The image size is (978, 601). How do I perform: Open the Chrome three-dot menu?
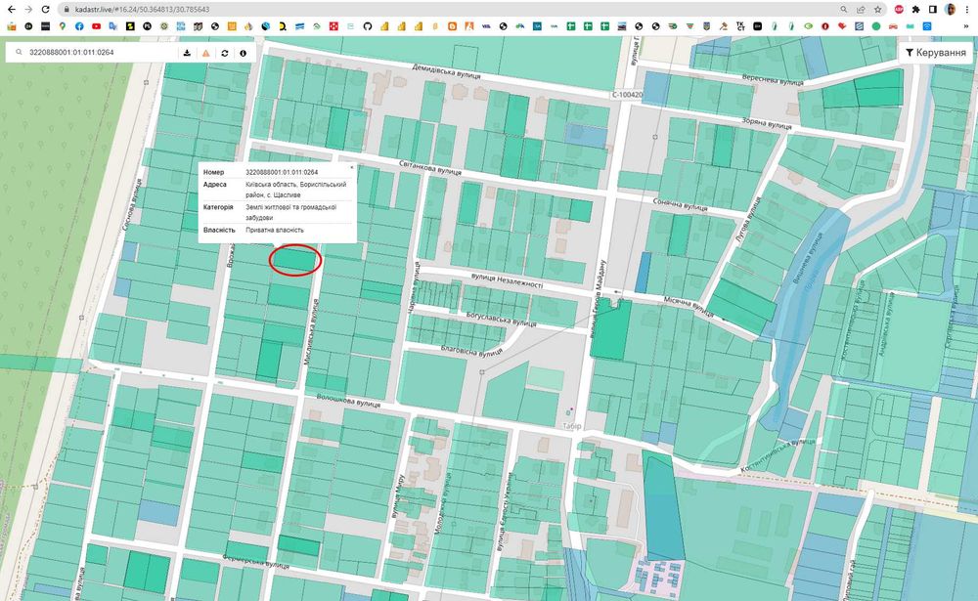[x=967, y=9]
